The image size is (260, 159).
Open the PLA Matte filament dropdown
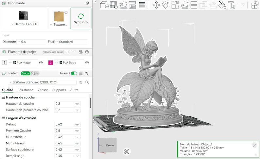pos(23,62)
